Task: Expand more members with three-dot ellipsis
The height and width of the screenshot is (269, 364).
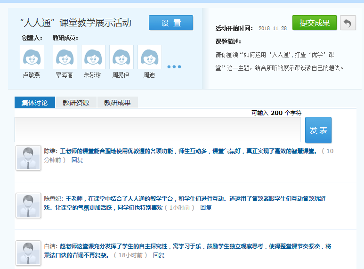Action: click(174, 67)
